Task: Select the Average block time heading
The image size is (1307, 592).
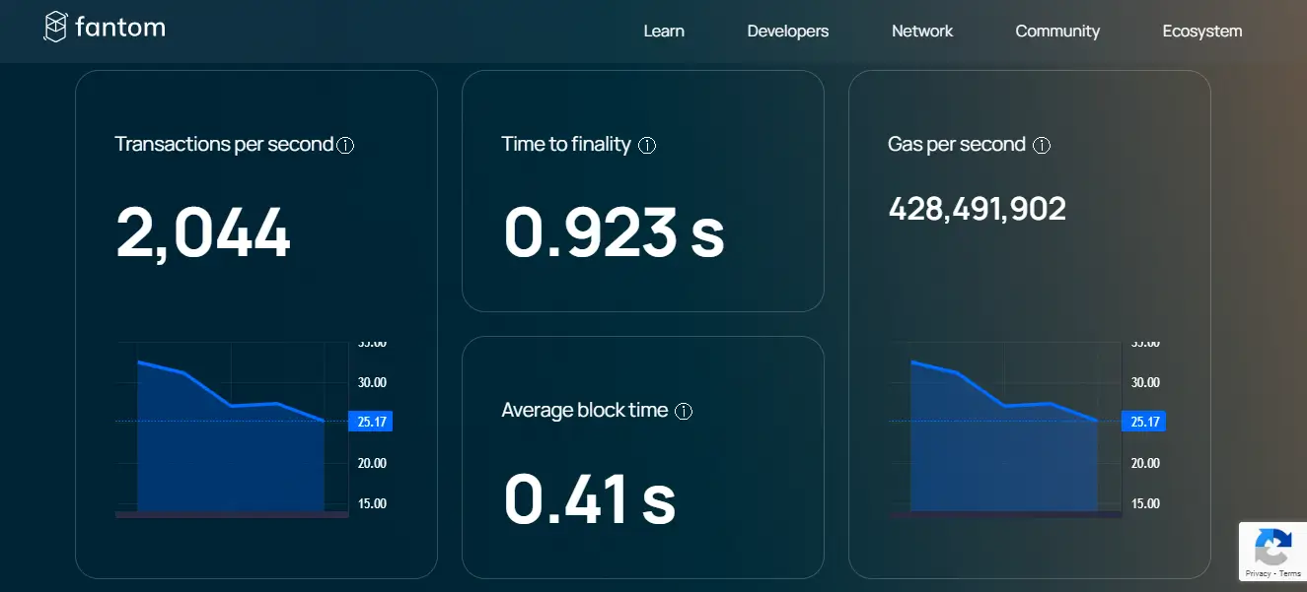Action: 585,410
